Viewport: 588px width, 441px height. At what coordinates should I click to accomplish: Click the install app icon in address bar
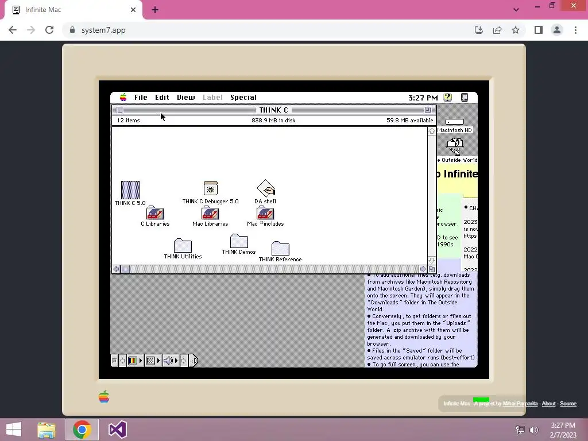tap(478, 30)
